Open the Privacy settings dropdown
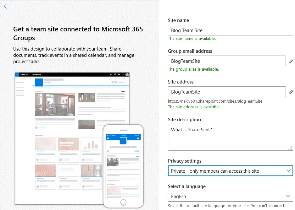This screenshot has height=210, width=295. 230,171
